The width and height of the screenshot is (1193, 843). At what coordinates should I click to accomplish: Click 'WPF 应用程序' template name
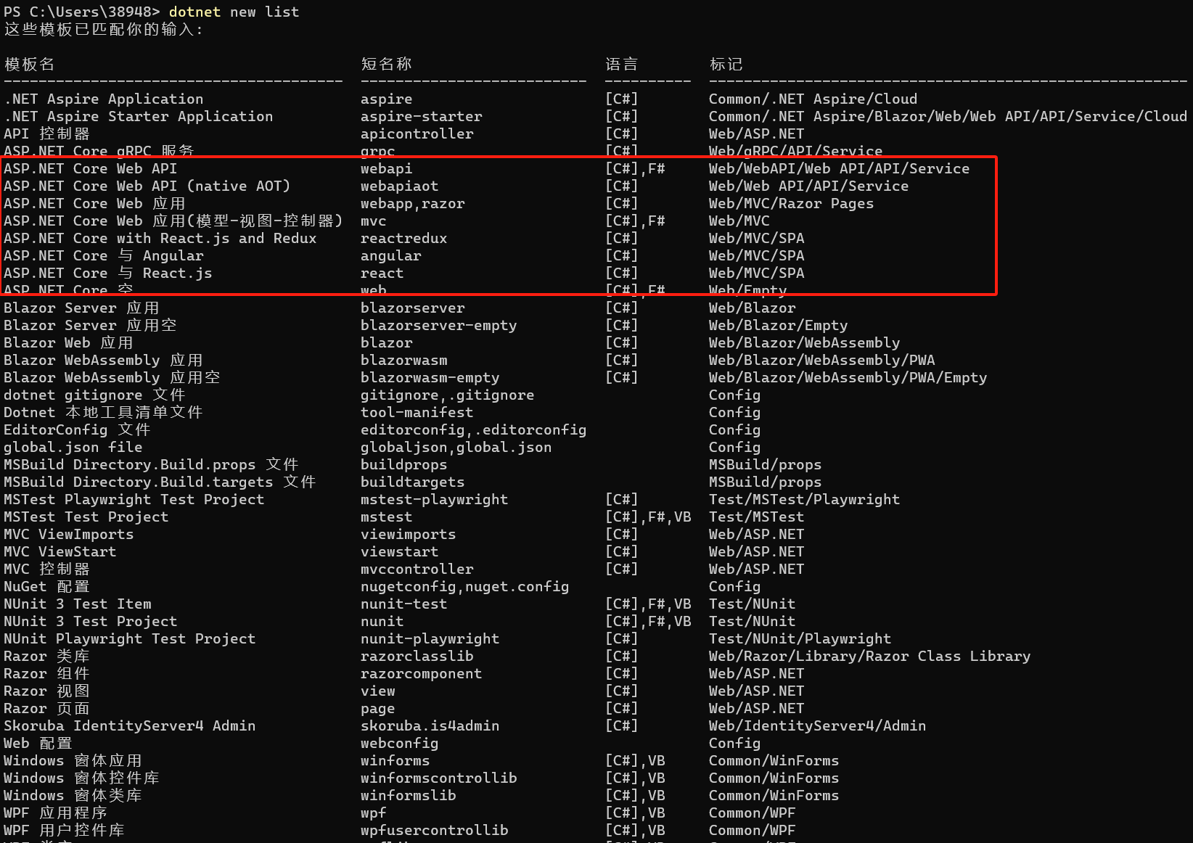(x=56, y=813)
